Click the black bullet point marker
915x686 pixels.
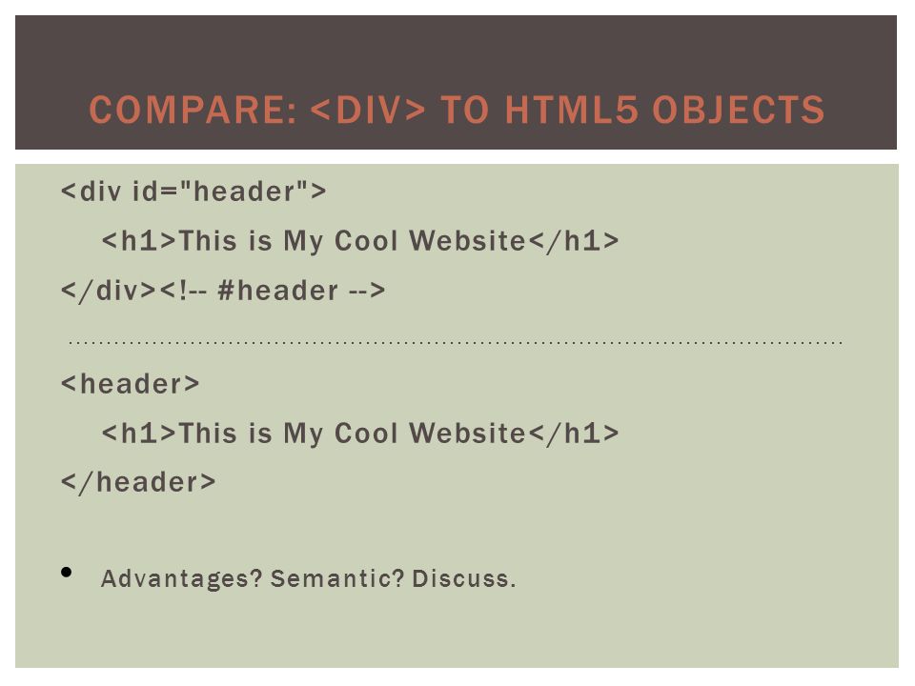(67, 573)
